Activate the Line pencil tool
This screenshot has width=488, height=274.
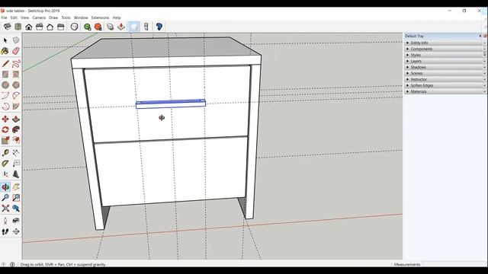coord(5,64)
